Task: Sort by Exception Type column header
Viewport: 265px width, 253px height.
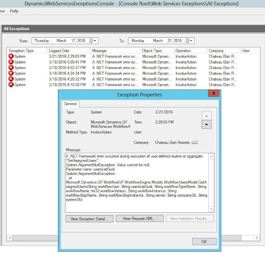Action: point(27,51)
